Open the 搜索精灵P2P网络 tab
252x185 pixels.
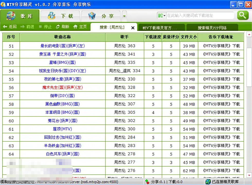[x=212, y=28]
